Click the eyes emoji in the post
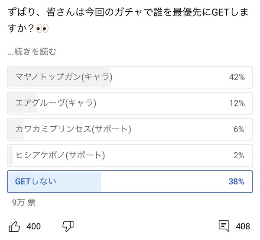260x240 pixels. tap(42, 28)
